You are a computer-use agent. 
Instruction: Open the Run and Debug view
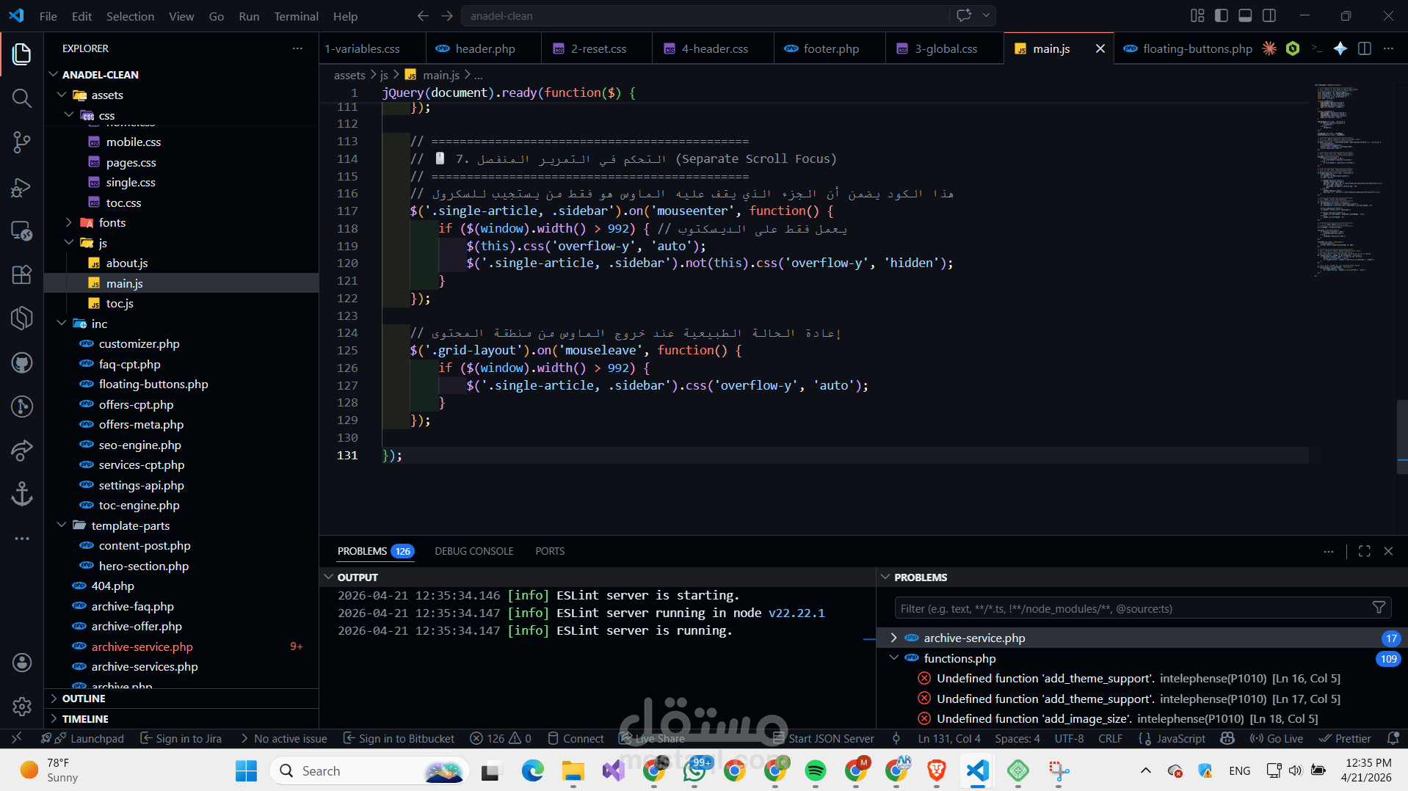click(22, 187)
